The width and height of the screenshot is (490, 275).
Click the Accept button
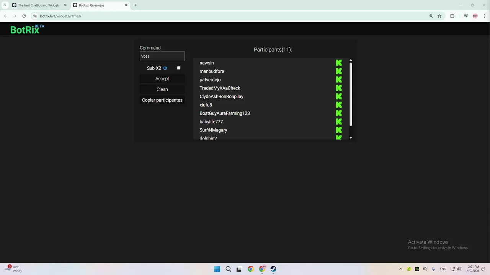(x=162, y=79)
